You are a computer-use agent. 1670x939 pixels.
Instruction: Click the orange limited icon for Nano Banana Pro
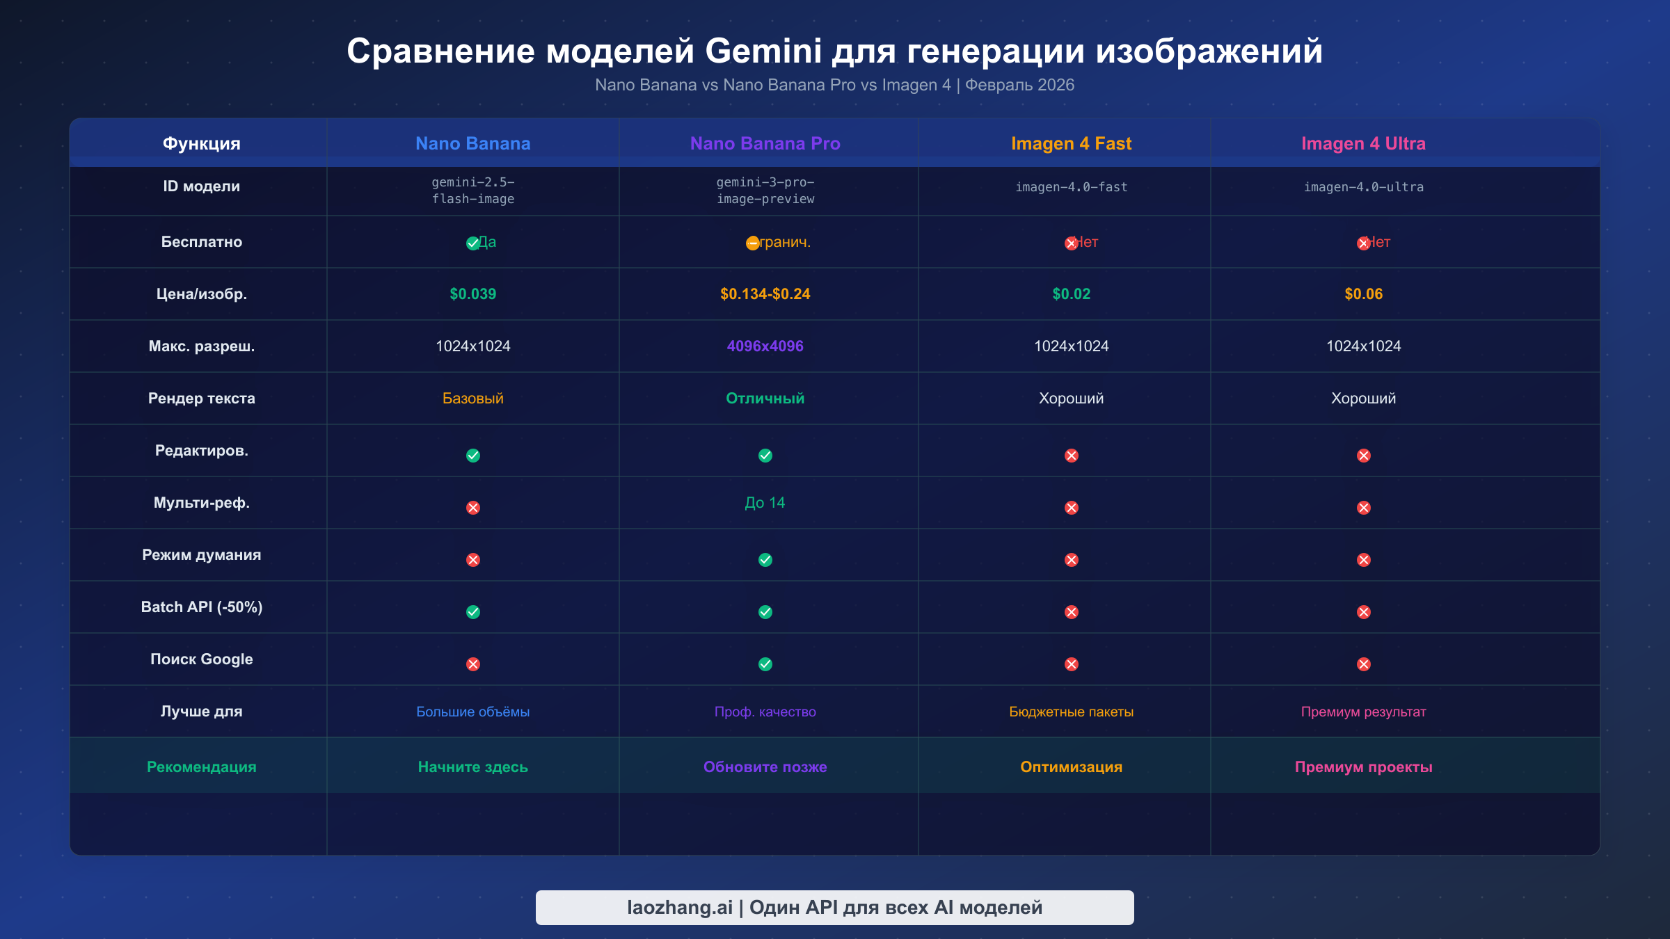(x=751, y=242)
